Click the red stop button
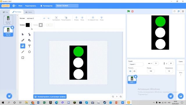The width and height of the screenshot is (186, 105). 133,11
